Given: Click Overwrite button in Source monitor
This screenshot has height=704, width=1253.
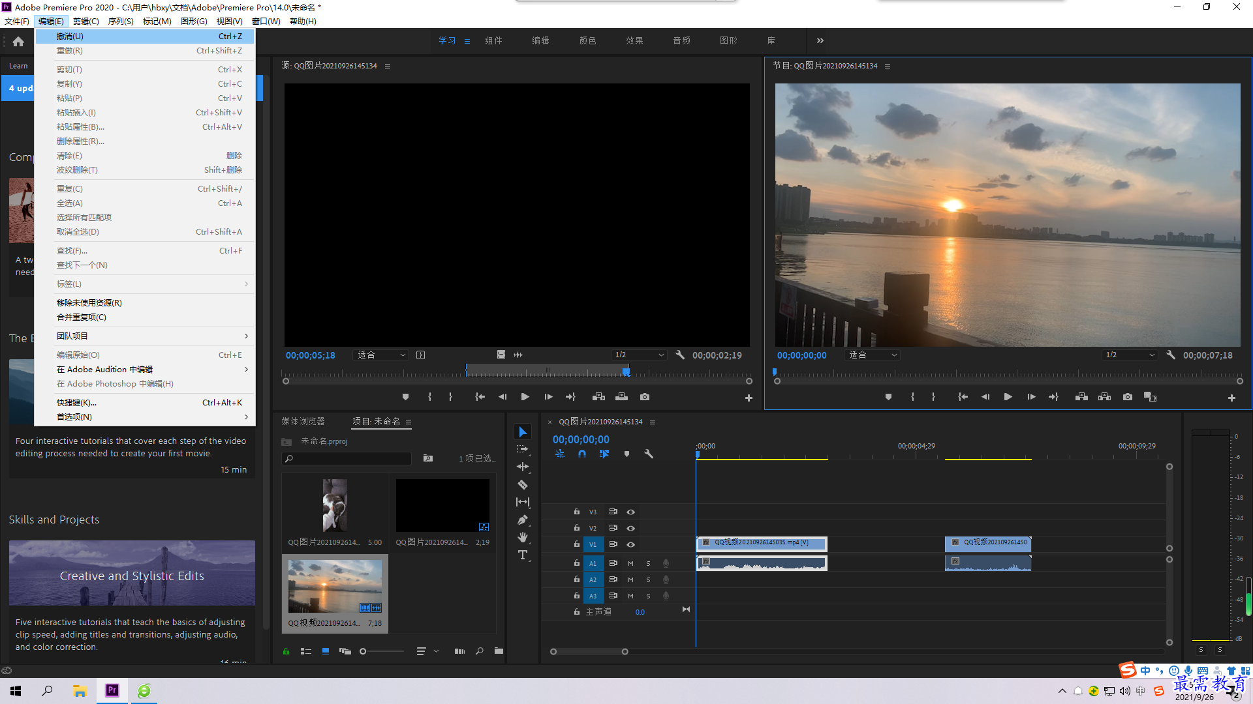Looking at the screenshot, I should [622, 397].
